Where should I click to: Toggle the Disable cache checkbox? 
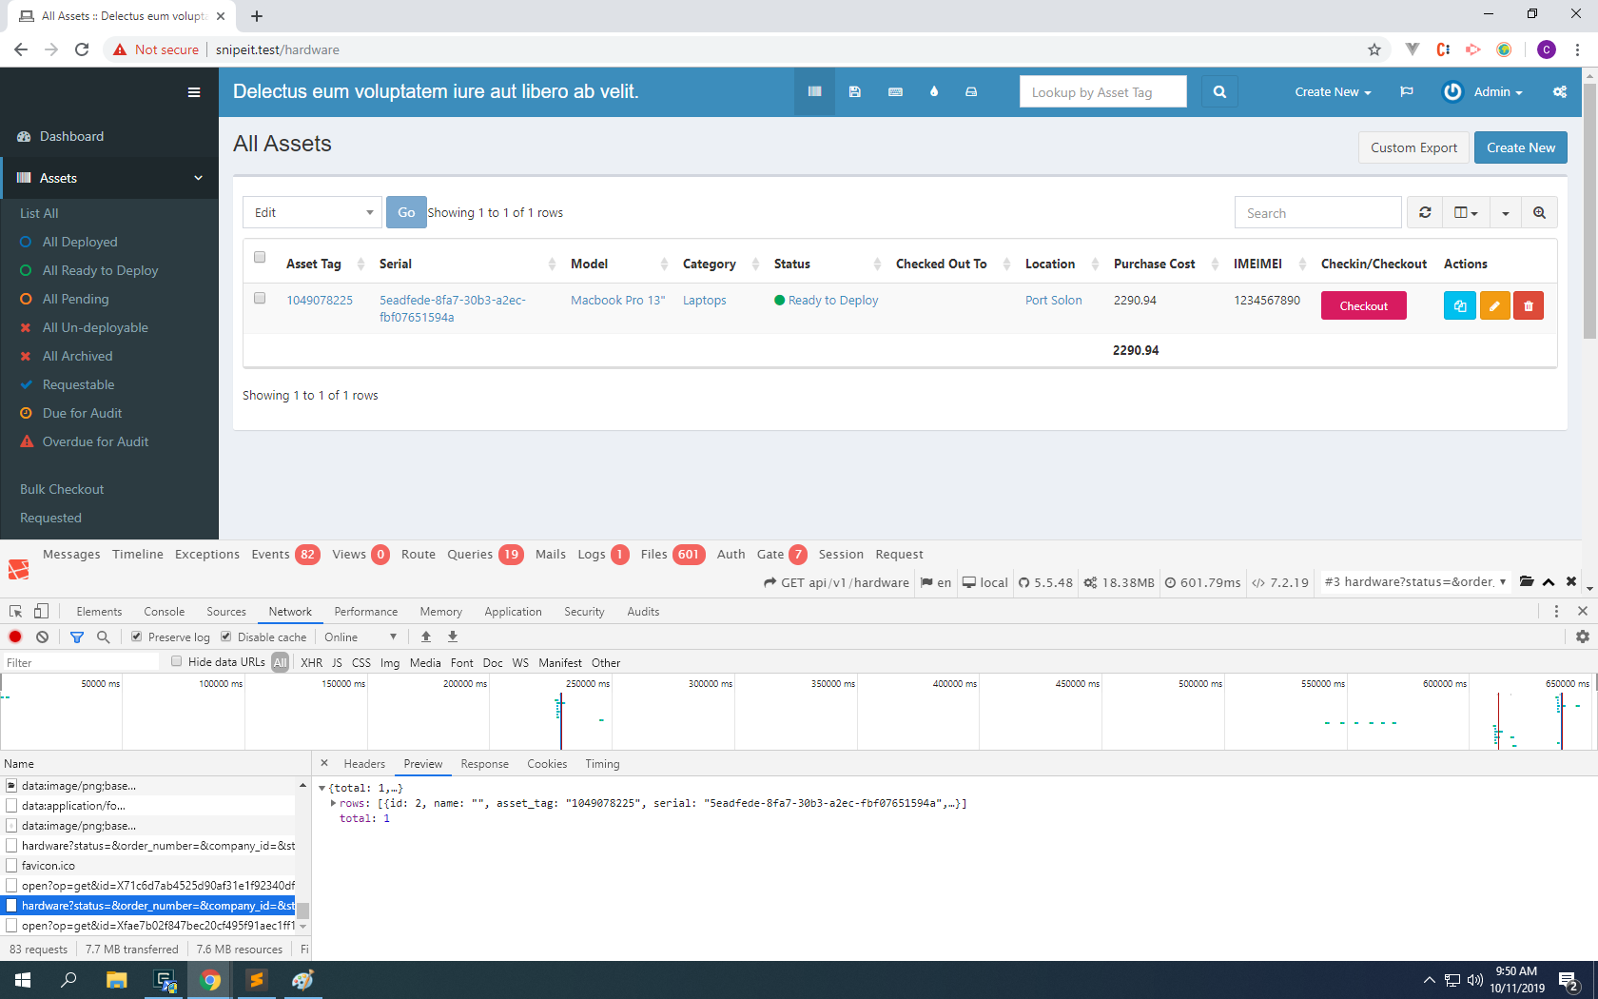[x=226, y=637]
